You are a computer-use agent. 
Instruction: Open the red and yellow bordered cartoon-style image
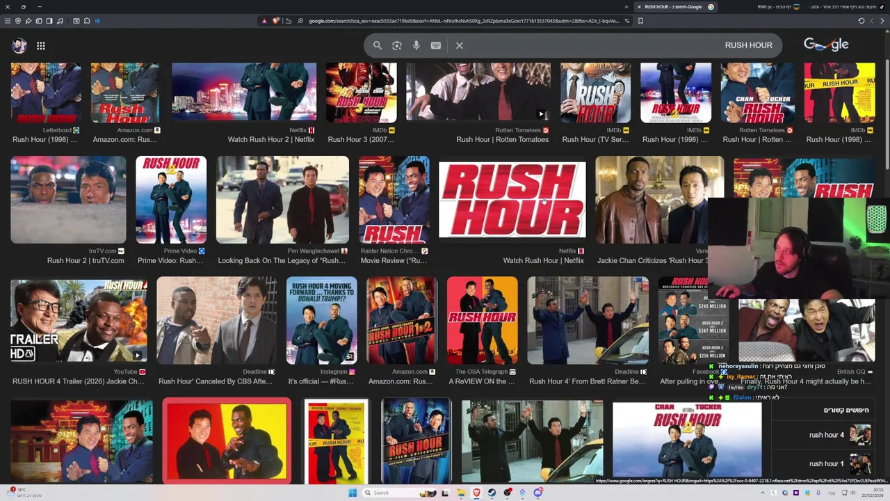tap(227, 440)
